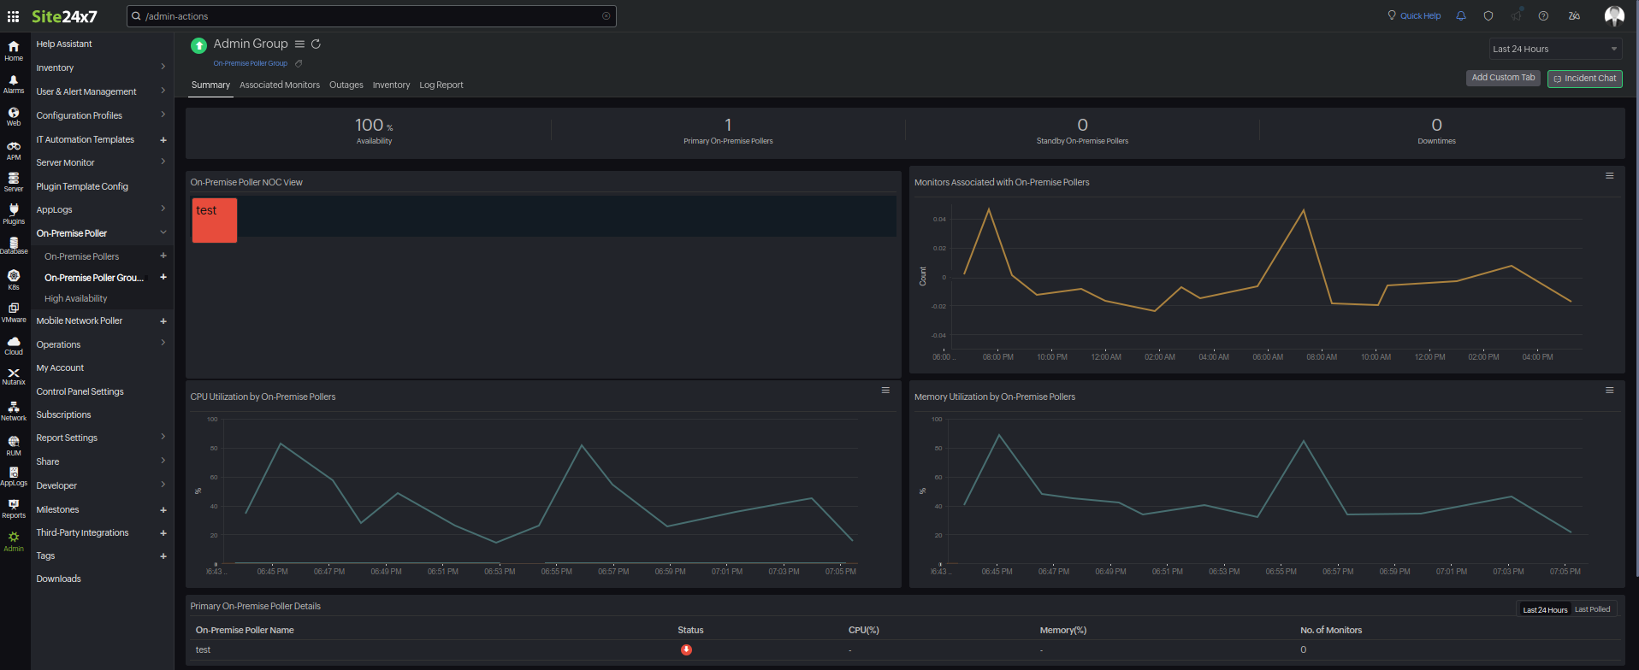
Task: Refresh the Admin Group page
Action: (x=316, y=44)
